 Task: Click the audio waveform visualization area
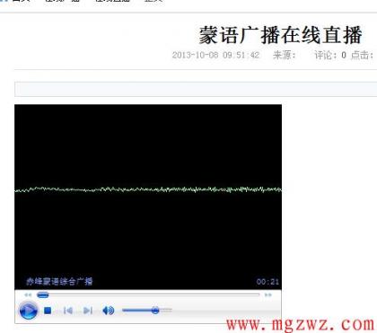pyautogui.click(x=148, y=189)
